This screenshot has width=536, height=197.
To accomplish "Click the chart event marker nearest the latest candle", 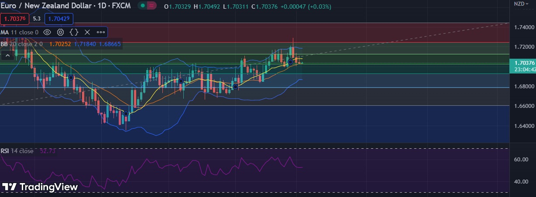I will (x=290, y=62).
